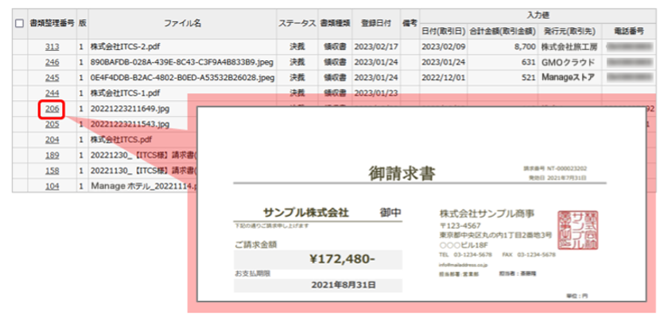Click 株式会社サンプル商事 in the invoice preview
The image size is (668, 323).
[x=487, y=213]
